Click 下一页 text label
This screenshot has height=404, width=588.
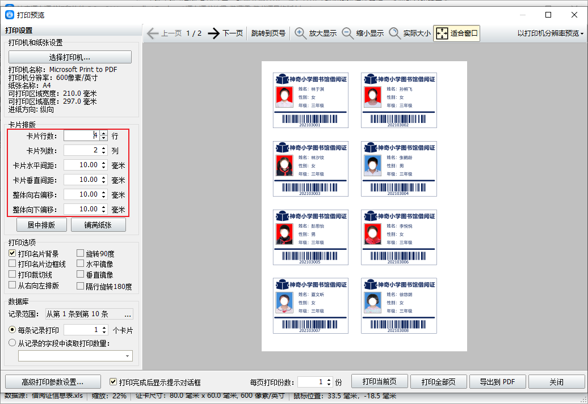coord(233,33)
